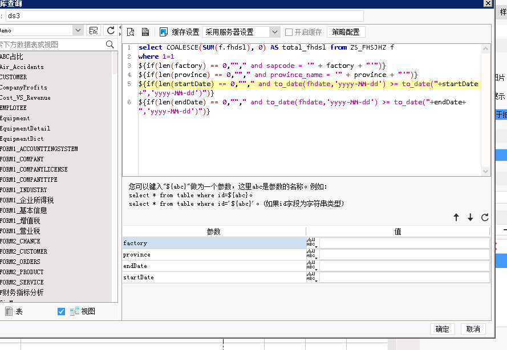Image resolution: width=507 pixels, height=350 pixels.
Task: Select the CUSTOMER table
Action: [13, 77]
